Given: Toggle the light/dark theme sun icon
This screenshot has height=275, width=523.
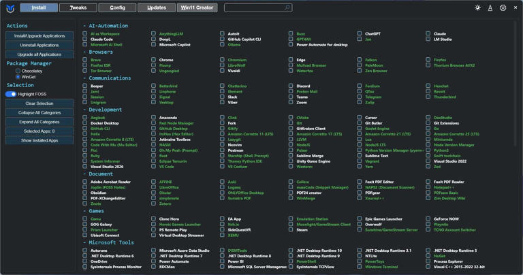Looking at the screenshot, I should coord(477,8).
